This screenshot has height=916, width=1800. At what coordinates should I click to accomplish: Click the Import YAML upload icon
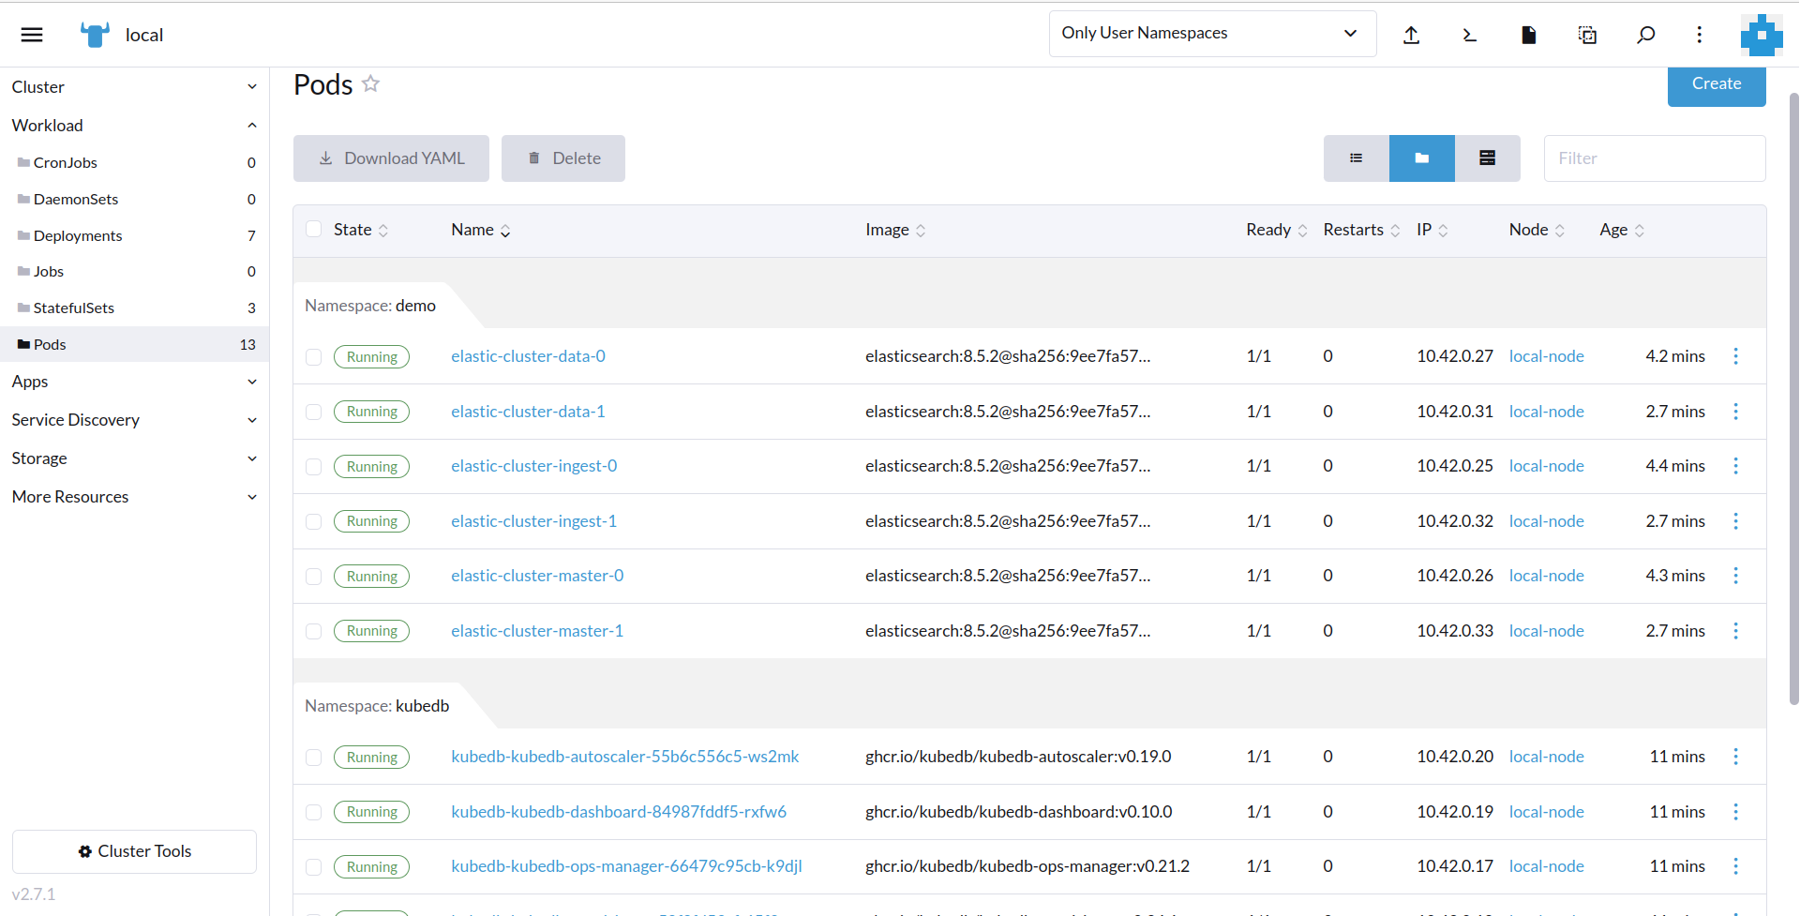(x=1411, y=35)
